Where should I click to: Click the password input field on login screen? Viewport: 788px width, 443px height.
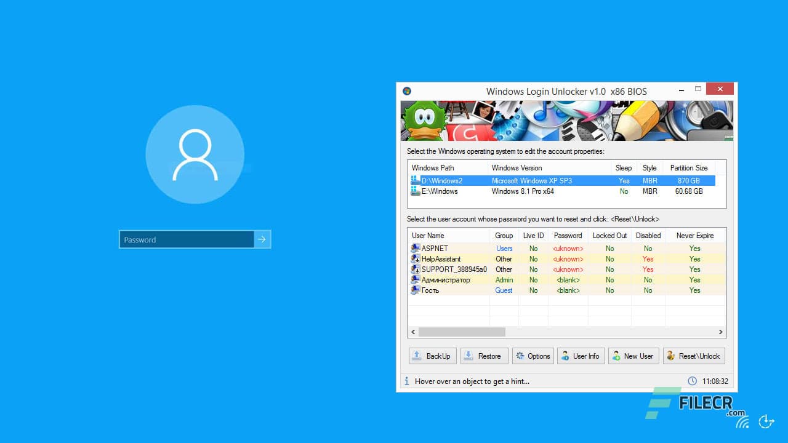185,239
